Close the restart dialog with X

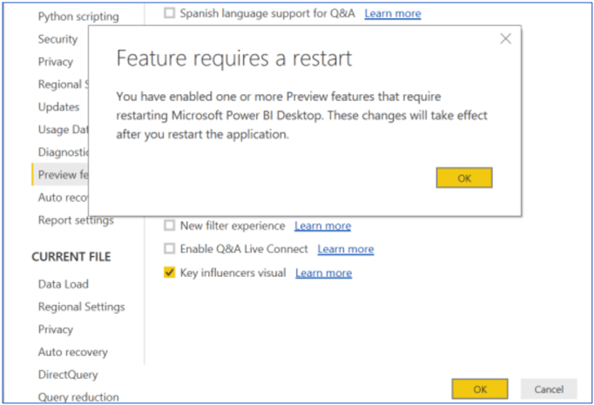(505, 39)
